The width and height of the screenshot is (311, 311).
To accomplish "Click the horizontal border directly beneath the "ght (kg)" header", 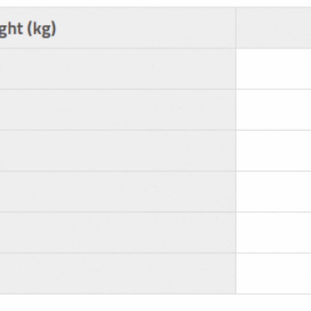I will point(118,48).
